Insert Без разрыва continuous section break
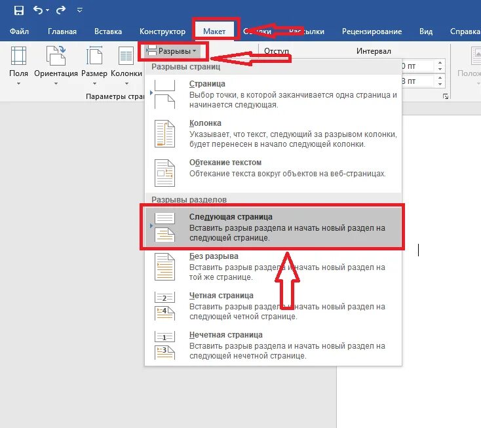Screen dimensions: 481x428 (273, 266)
